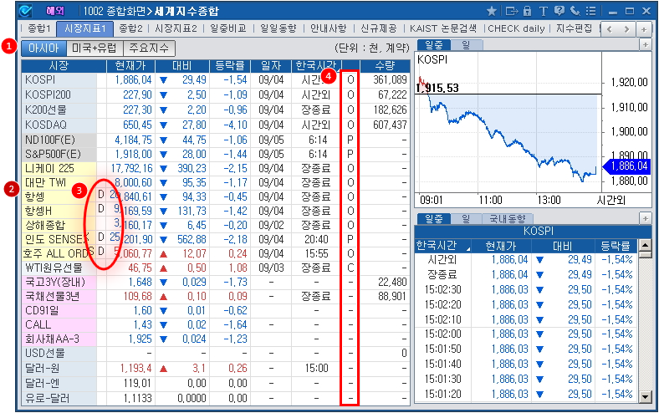Switch to the 종합2 tab
The width and height of the screenshot is (659, 413).
(x=130, y=28)
